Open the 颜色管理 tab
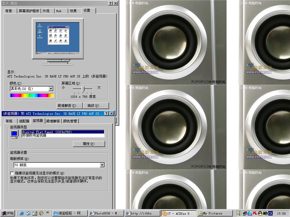The width and height of the screenshot is (290, 217). 70,121
